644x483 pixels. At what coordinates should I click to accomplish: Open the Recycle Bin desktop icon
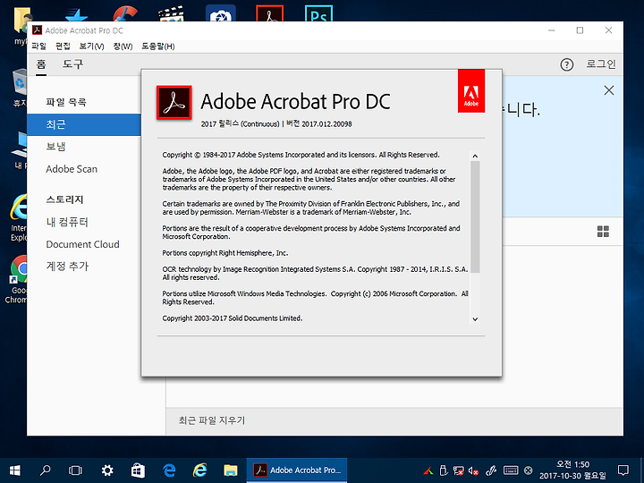(19, 88)
